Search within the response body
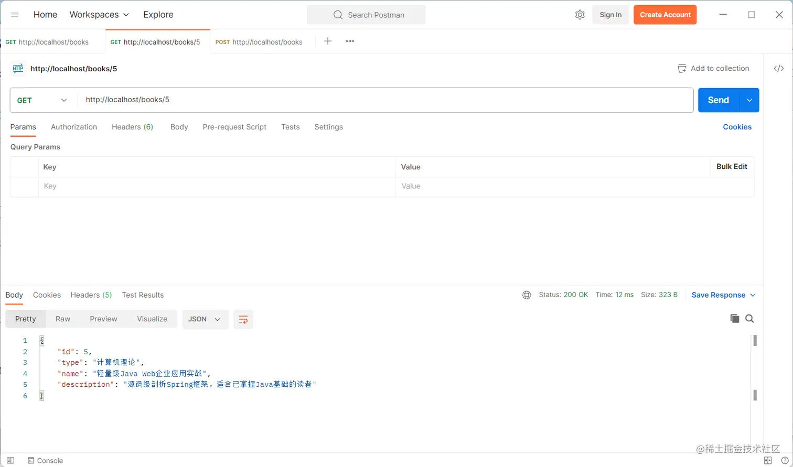 (749, 319)
